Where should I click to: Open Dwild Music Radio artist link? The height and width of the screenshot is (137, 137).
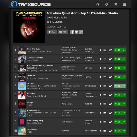point(57,18)
